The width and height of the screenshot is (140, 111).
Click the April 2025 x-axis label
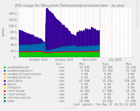tap(90, 60)
